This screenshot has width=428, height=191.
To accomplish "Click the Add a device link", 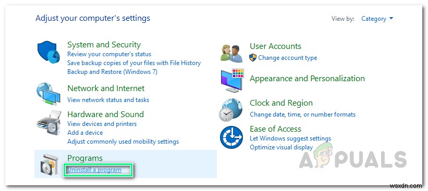I will [x=85, y=133].
